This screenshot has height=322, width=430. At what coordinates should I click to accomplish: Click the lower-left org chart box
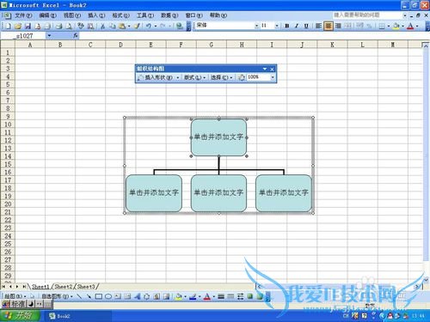(x=154, y=193)
